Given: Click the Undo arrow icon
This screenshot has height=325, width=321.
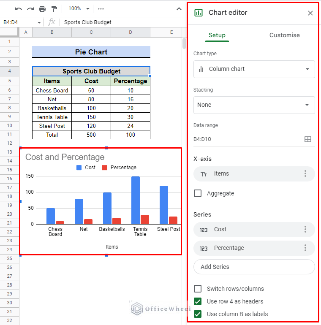Looking at the screenshot, I should [x=18, y=8].
